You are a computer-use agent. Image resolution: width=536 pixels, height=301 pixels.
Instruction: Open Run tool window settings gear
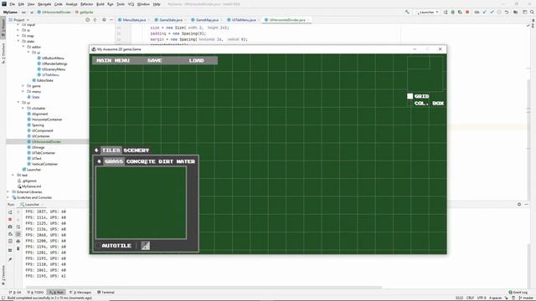tap(519, 204)
